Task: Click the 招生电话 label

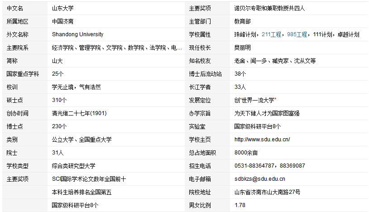Action: (200, 166)
